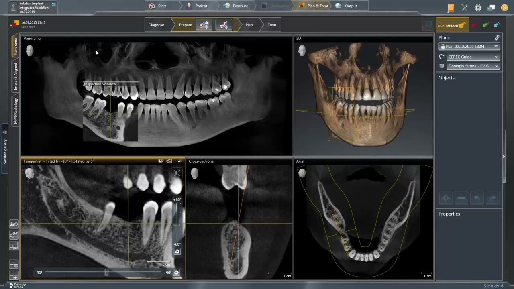Toggle crosshair visibility sidebar icon

pyautogui.click(x=14, y=265)
